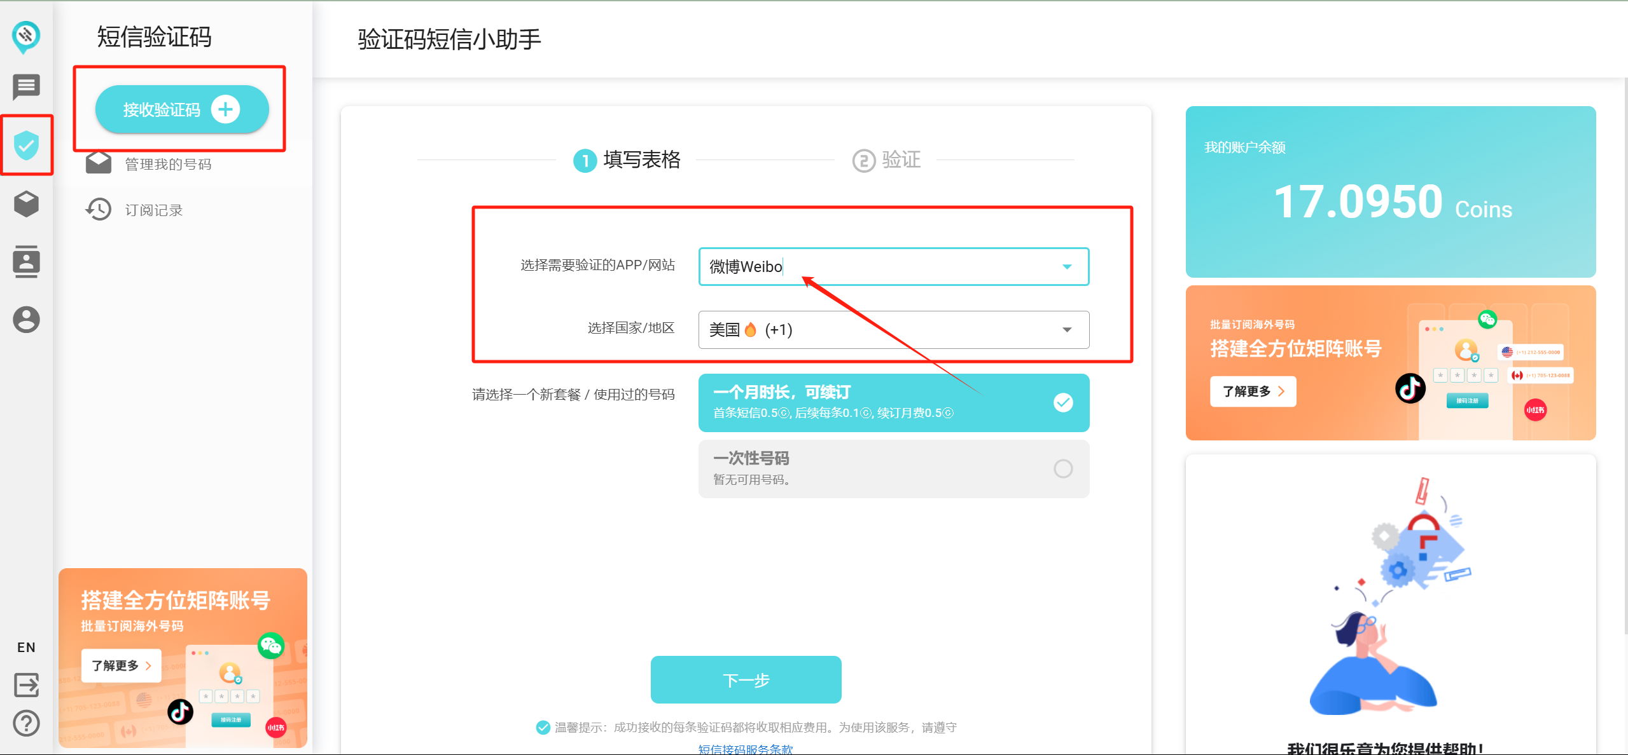Toggle the 温馨提示 agreement checkbox
The image size is (1628, 755).
tap(543, 727)
